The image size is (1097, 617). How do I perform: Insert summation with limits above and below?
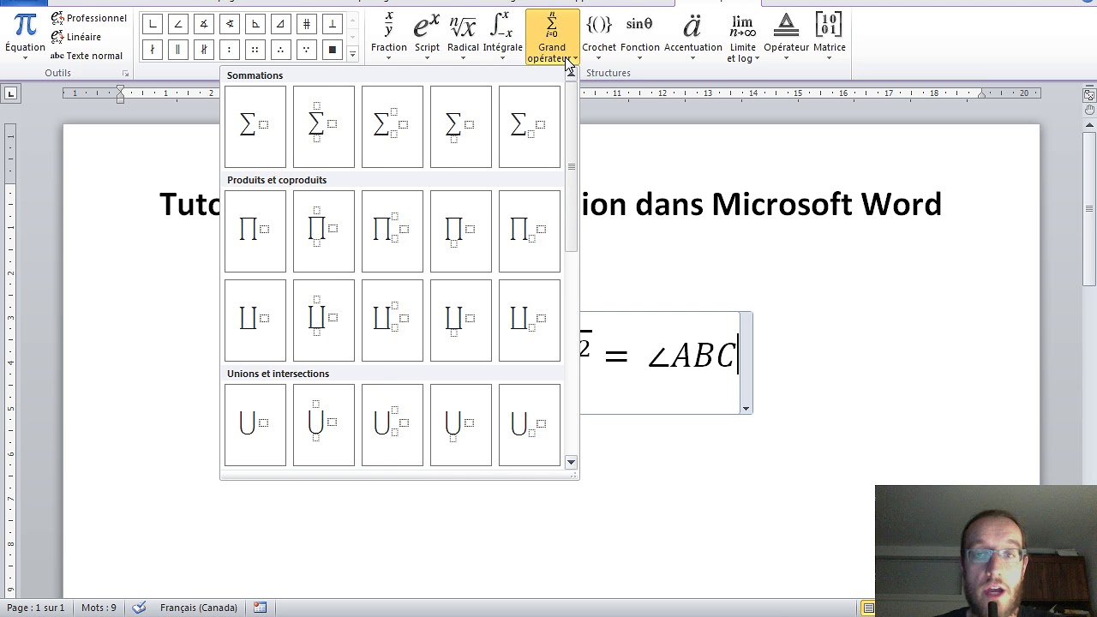click(x=324, y=127)
